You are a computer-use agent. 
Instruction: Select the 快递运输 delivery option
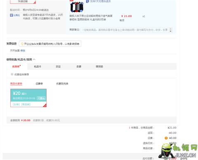[x=23, y=1]
